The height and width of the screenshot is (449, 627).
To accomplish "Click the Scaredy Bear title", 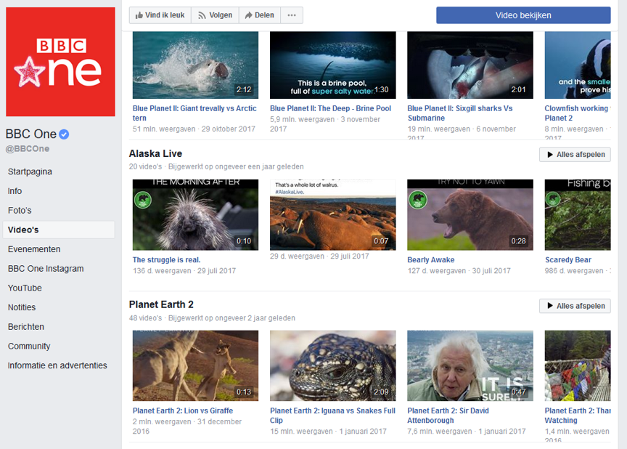I will (567, 259).
